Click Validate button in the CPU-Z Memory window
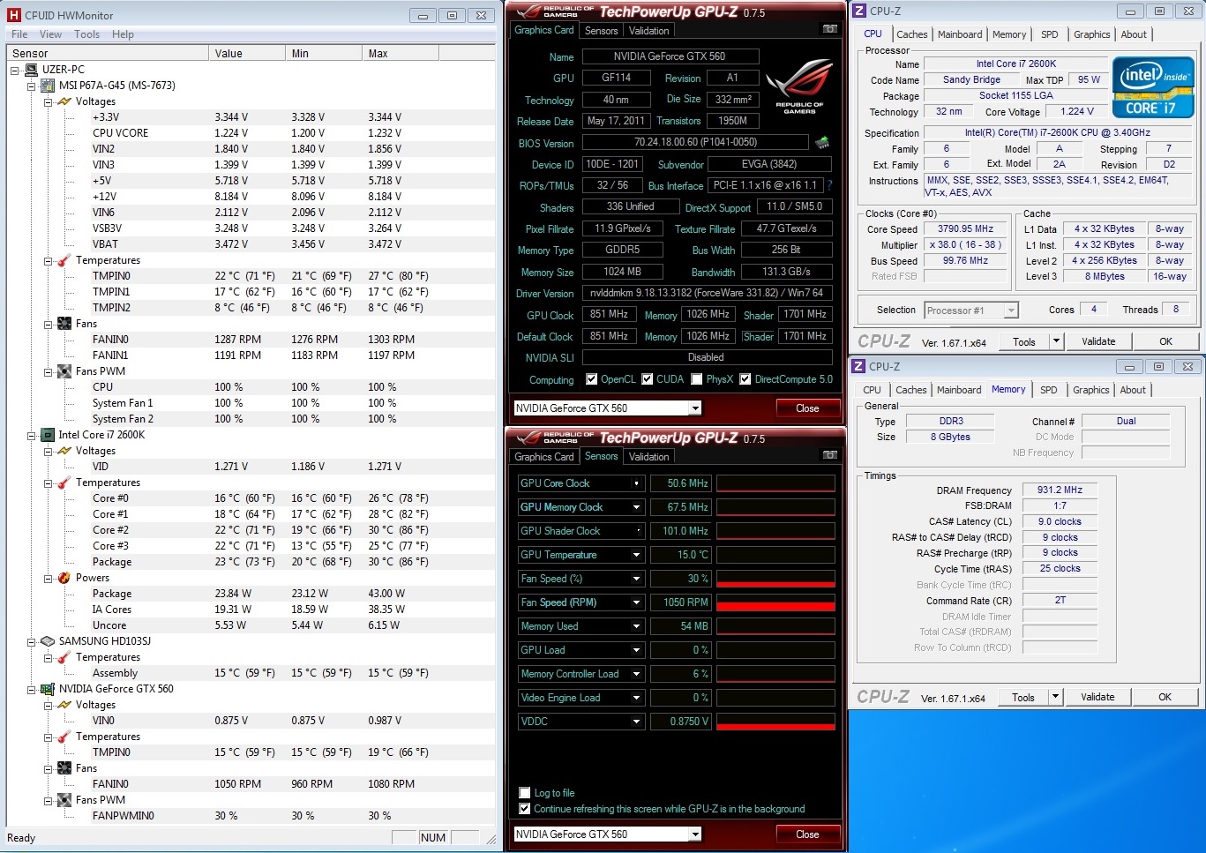Viewport: 1206px width, 853px height. pos(1097,697)
